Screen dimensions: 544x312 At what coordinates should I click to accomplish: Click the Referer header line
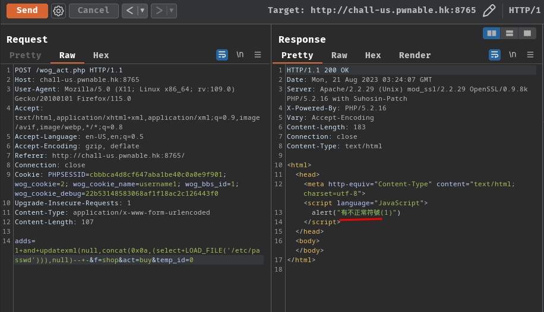click(100, 155)
